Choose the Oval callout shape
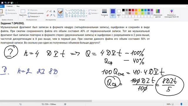Screen dimensions: 188x106 (81, 16)
